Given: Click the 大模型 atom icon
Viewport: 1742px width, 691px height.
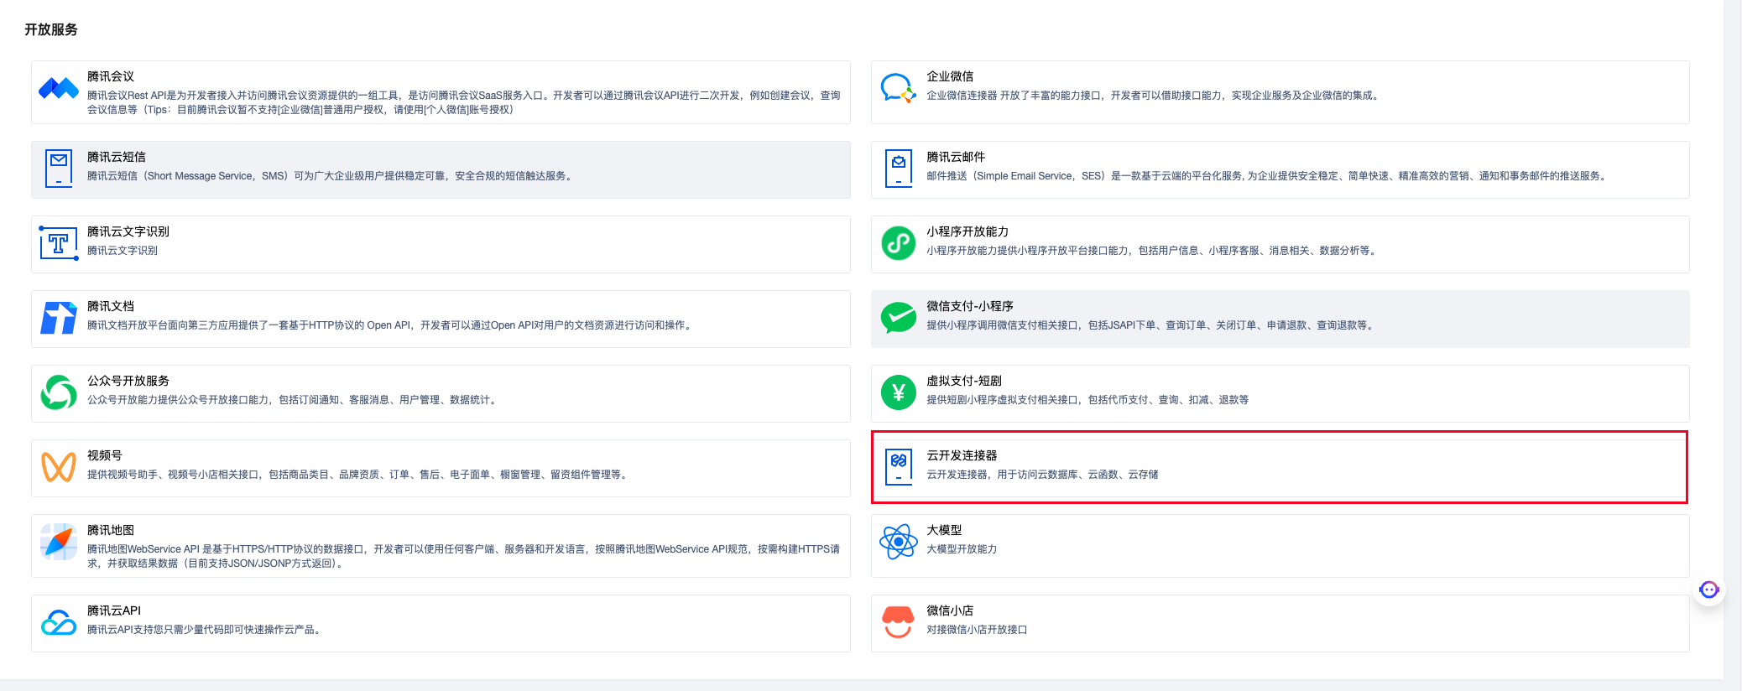Looking at the screenshot, I should [x=899, y=542].
